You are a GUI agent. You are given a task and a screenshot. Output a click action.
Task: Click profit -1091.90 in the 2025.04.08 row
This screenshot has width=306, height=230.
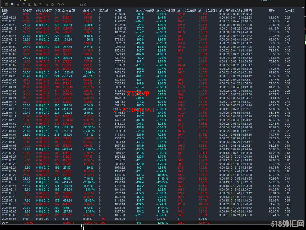click(x=68, y=127)
